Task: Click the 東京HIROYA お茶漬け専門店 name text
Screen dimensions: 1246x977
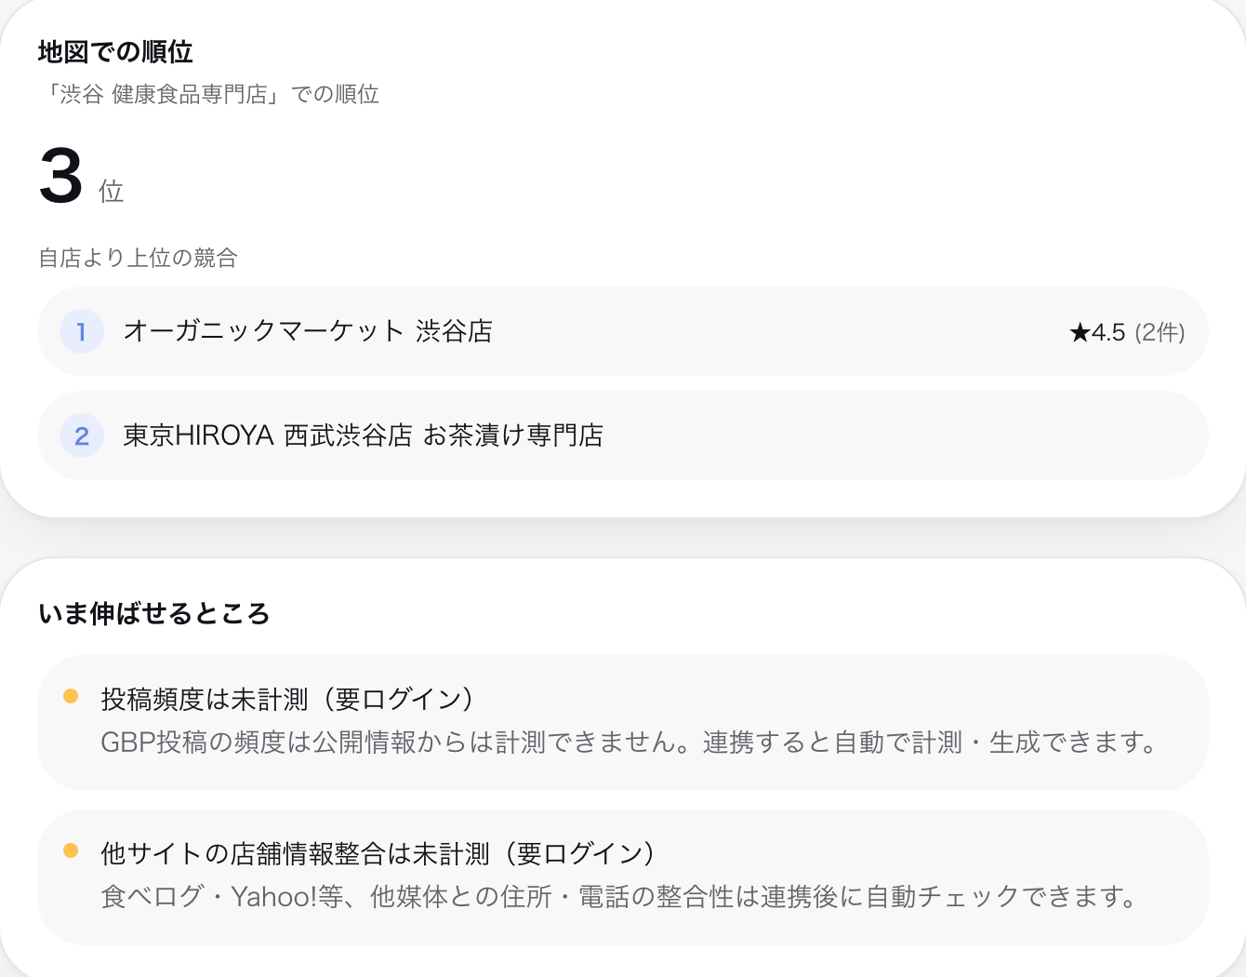Action: [x=364, y=435]
